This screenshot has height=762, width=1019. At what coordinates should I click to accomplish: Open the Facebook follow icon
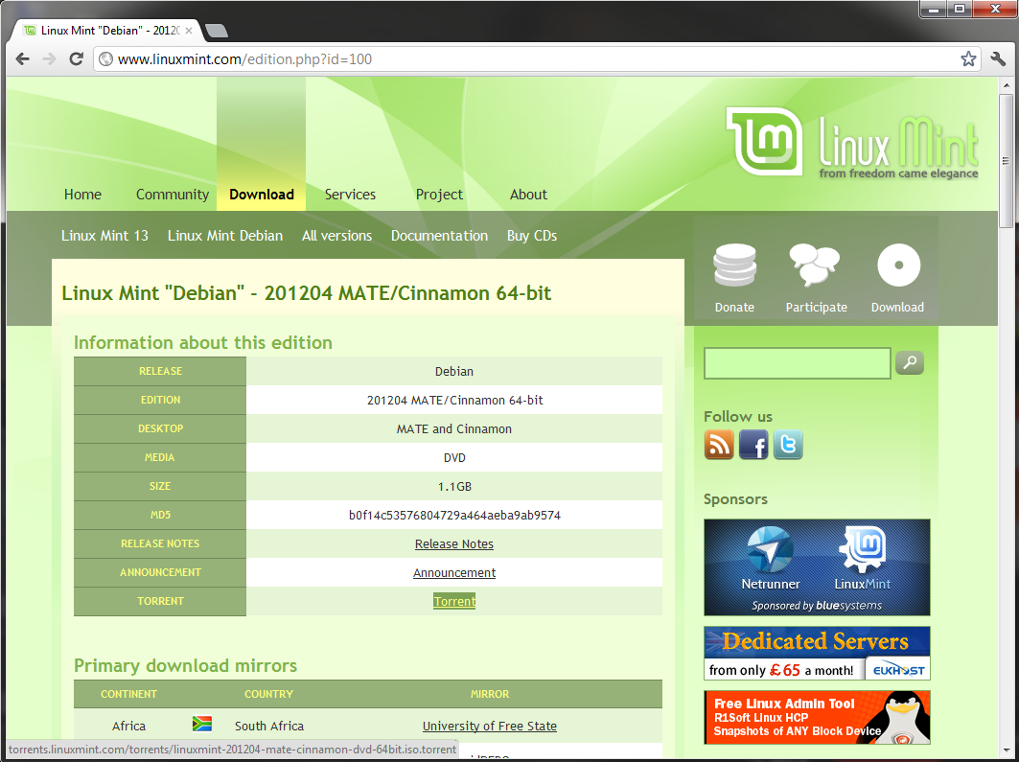[753, 445]
